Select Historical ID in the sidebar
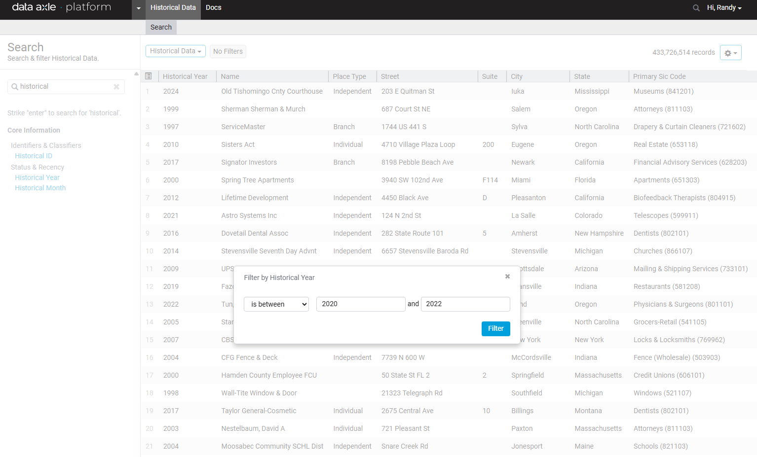This screenshot has height=457, width=757. pyautogui.click(x=34, y=156)
